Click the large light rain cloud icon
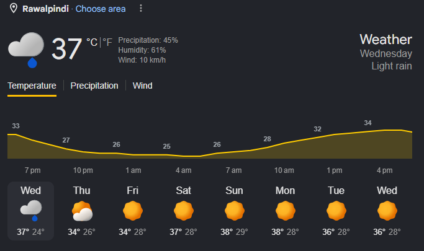Viewport: 424px width, 251px height. 26,50
